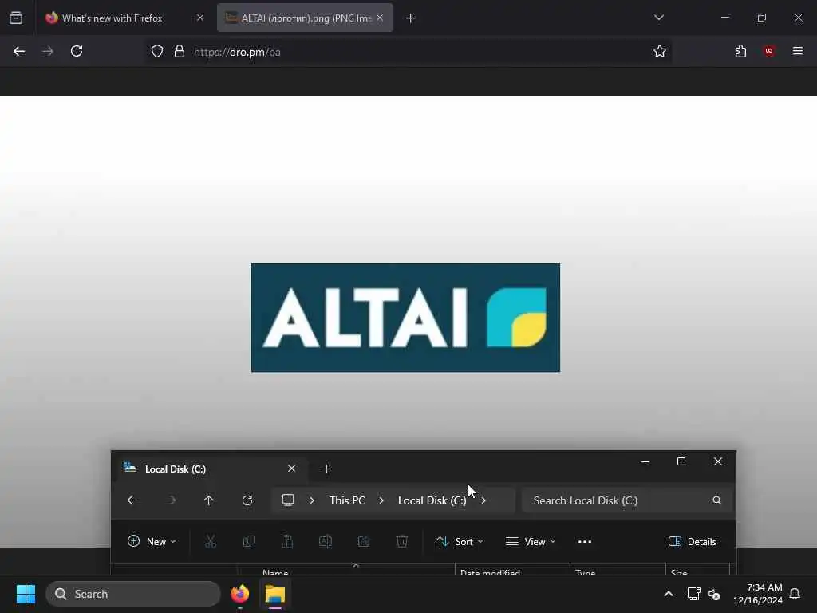
Task: Minimize the File Explorer window
Action: click(645, 462)
